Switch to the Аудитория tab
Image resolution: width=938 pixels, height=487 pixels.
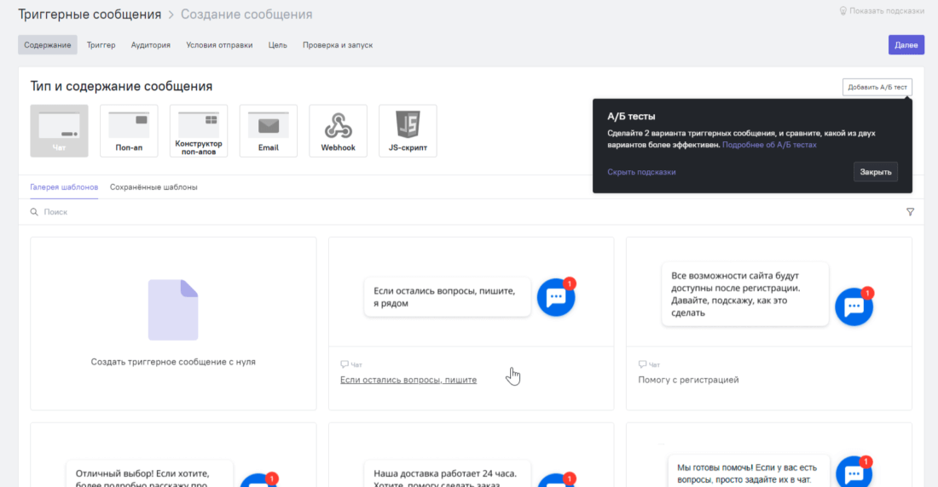coord(151,45)
